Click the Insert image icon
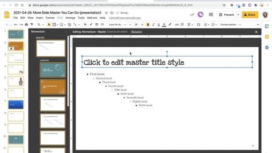The height and width of the screenshot is (153, 272). 62,25
